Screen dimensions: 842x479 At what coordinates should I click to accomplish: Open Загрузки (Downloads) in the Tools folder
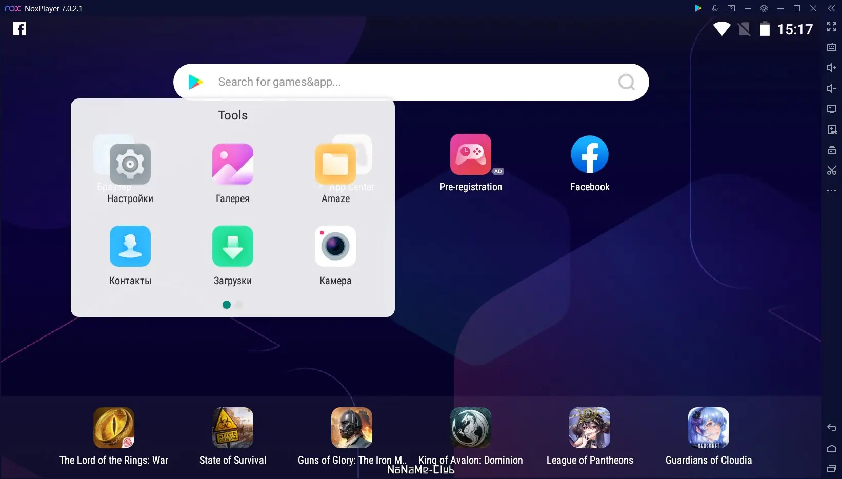point(233,256)
